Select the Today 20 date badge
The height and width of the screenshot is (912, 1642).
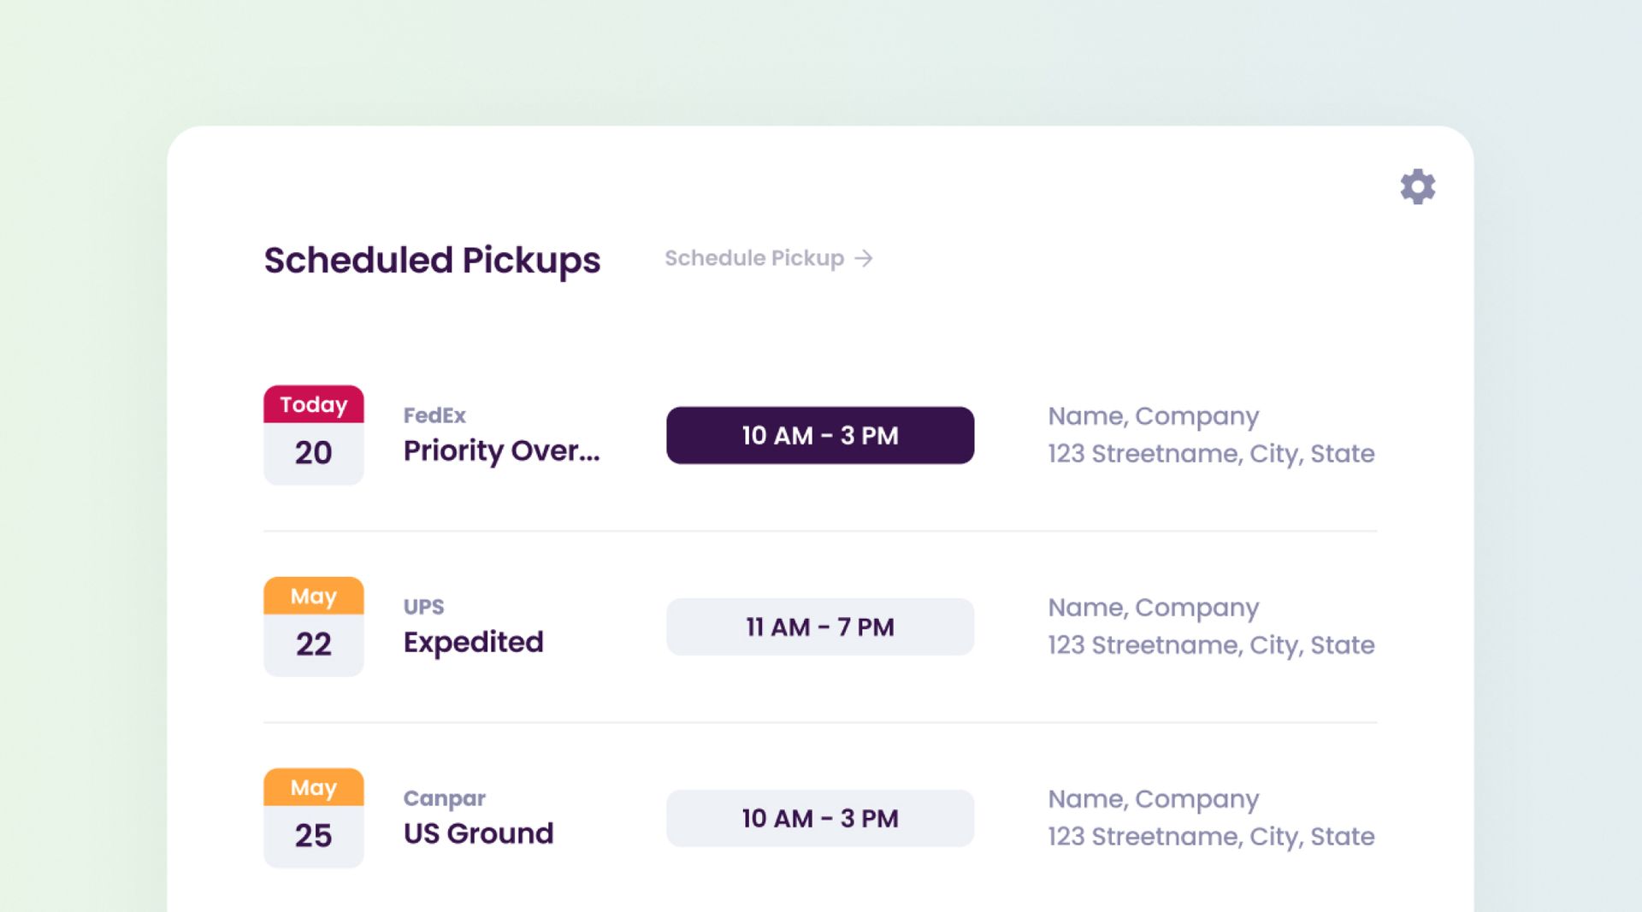click(x=313, y=435)
